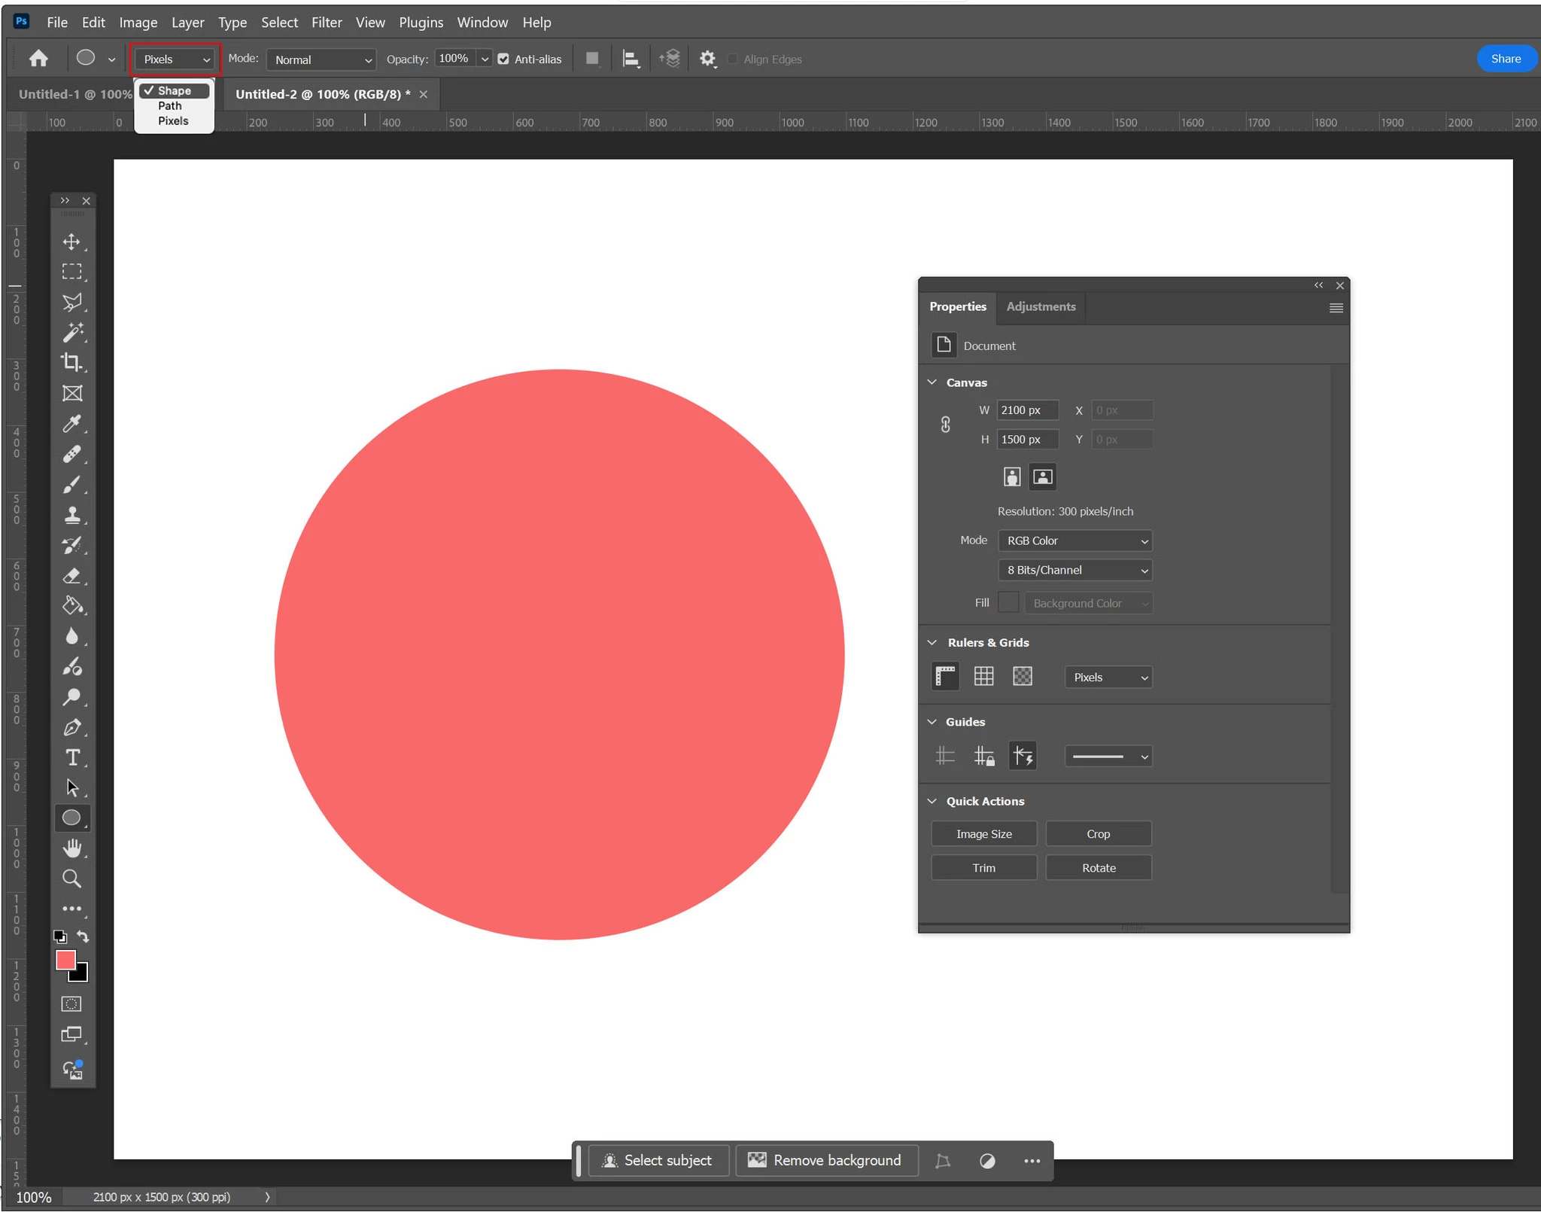Open the blend Mode Normal dropdown
Viewport: 1541px width, 1212px height.
[x=321, y=59]
